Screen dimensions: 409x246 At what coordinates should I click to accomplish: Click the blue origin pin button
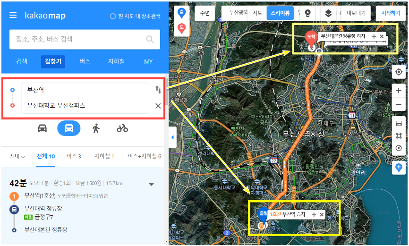[x=181, y=13]
